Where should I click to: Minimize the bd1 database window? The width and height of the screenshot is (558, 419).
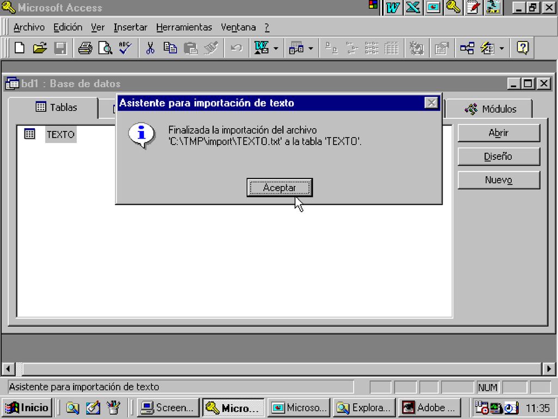[513, 83]
